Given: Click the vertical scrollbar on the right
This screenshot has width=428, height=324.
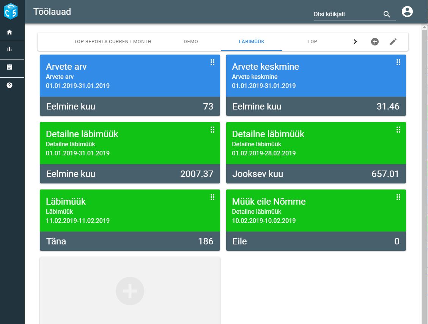Looking at the screenshot, I should tap(425, 171).
